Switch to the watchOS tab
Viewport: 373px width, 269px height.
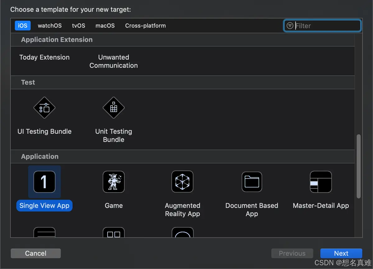49,26
